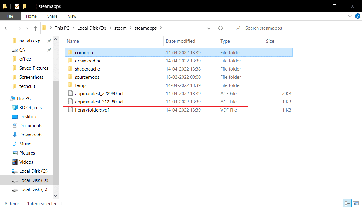Click the sourcemods folder icon
Image resolution: width=362 pixels, height=207 pixels.
pos(70,77)
